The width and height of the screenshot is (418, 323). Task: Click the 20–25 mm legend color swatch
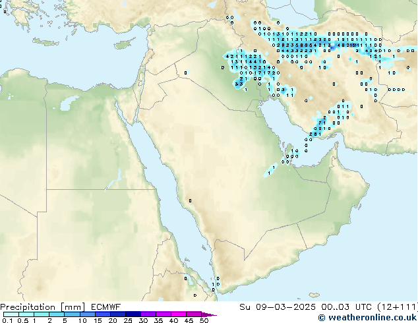[x=117, y=314]
